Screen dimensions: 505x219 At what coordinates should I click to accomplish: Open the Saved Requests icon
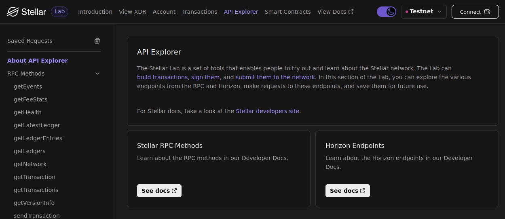point(97,41)
